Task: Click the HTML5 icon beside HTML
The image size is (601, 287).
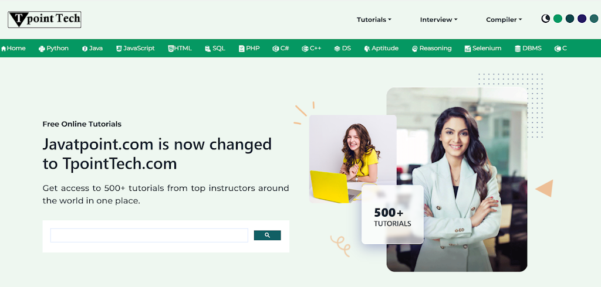Action: [171, 49]
